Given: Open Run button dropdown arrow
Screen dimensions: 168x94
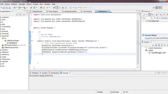Looking at the screenshot, I should point(22,8).
